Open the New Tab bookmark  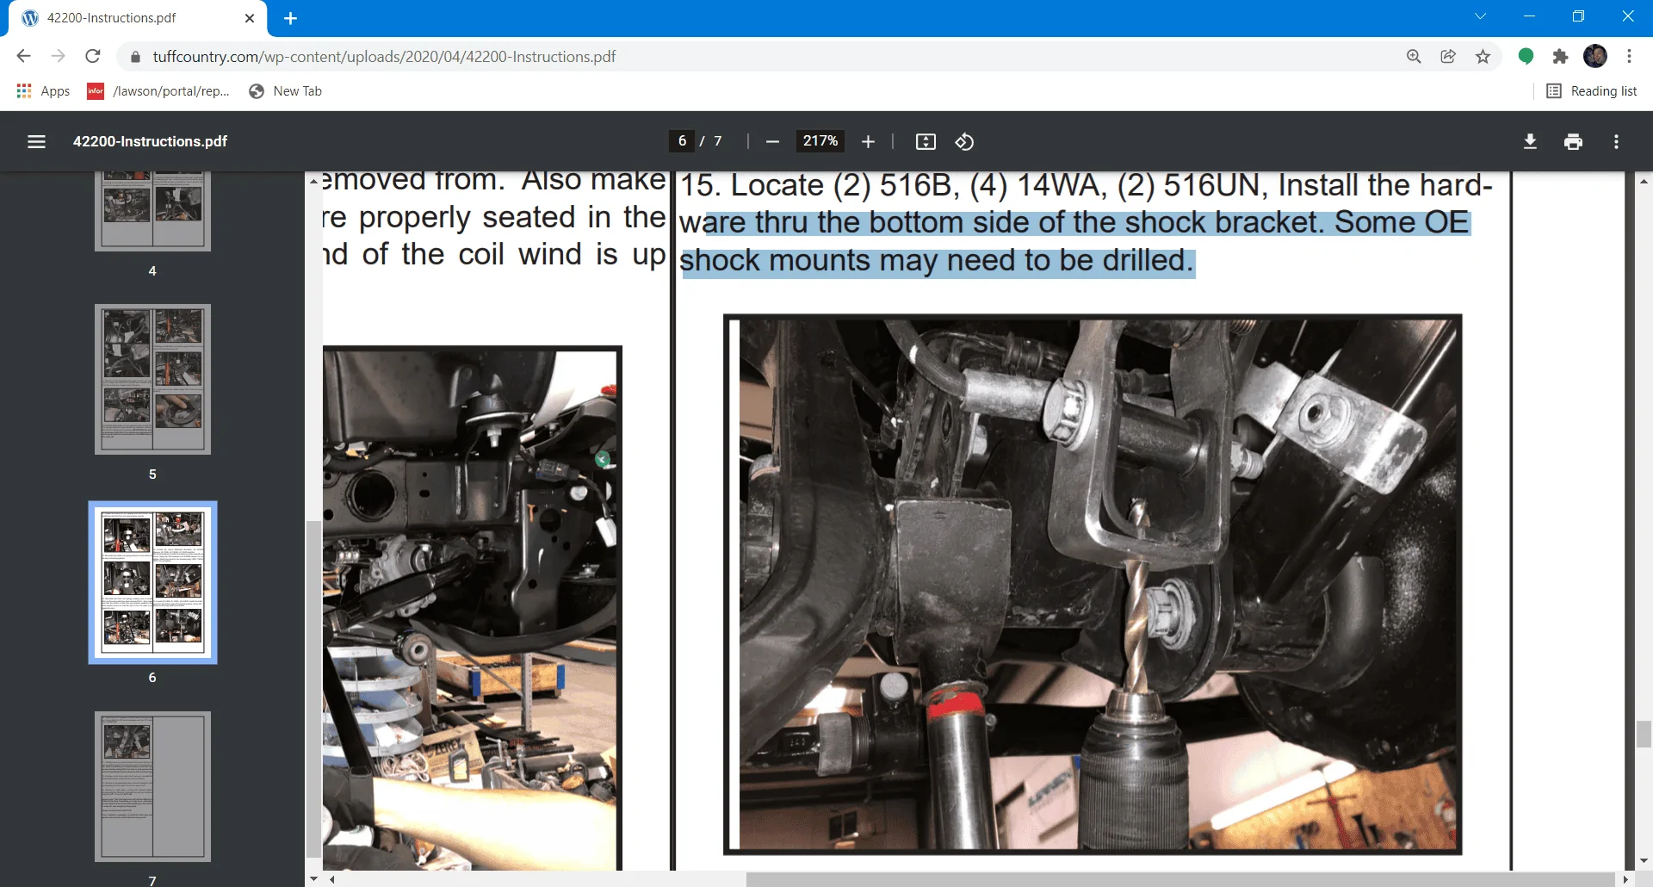click(x=285, y=91)
